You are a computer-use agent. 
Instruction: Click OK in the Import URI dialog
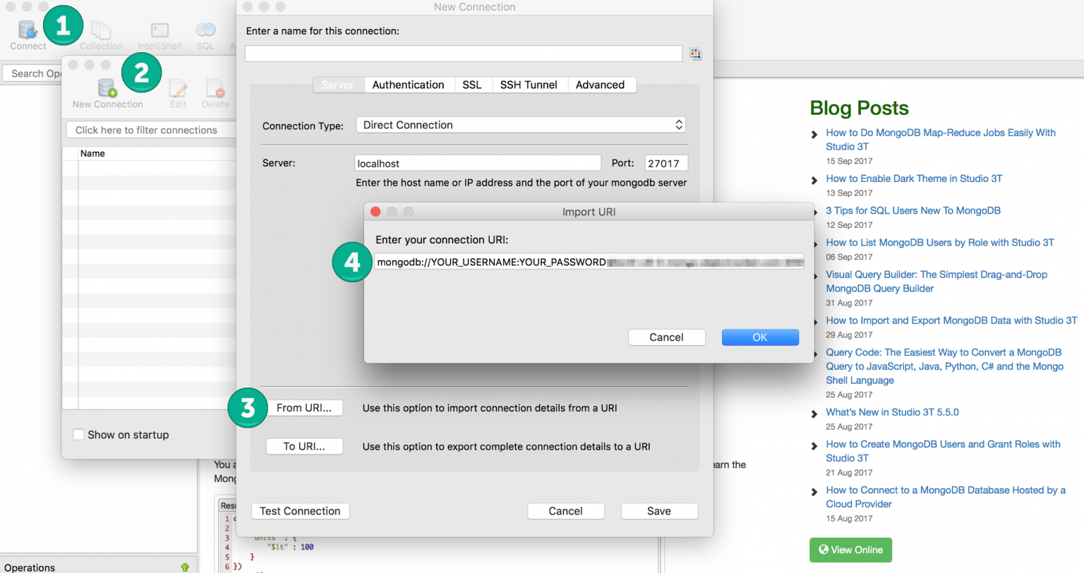click(x=759, y=337)
